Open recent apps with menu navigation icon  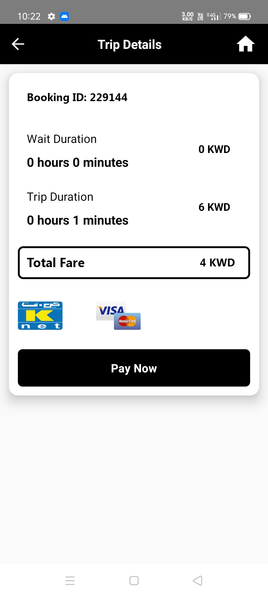(x=70, y=581)
